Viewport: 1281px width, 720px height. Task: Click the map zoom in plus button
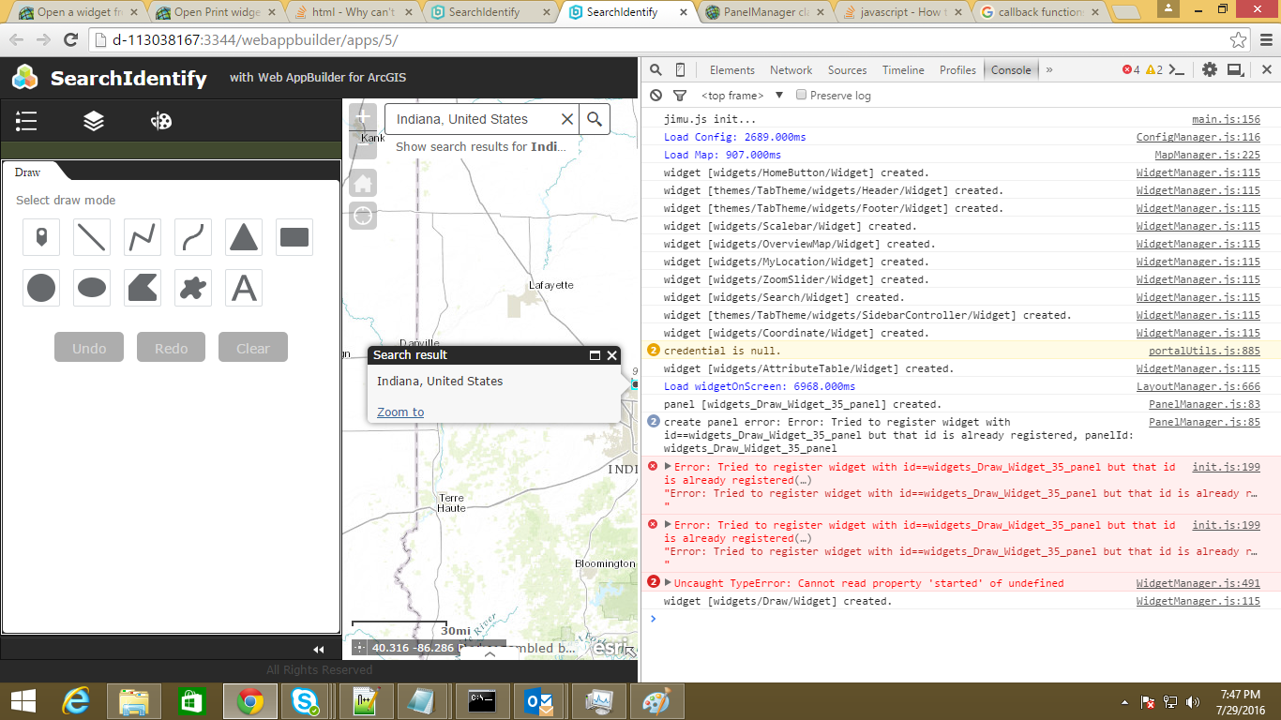click(363, 118)
